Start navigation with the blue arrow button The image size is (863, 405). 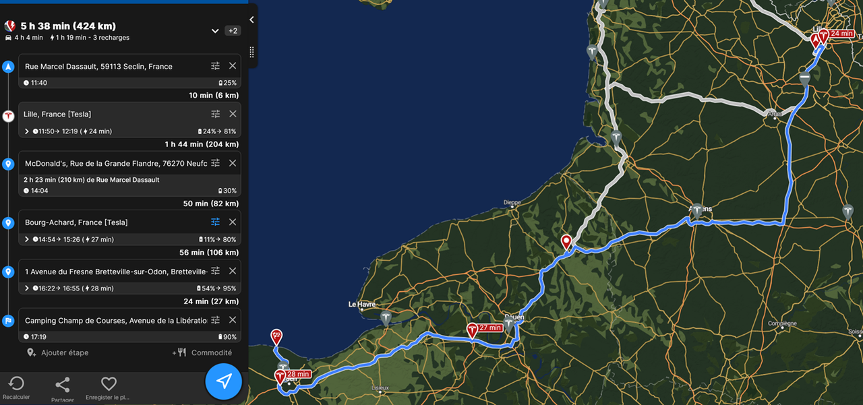(224, 381)
